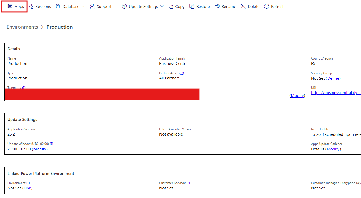Click the Production breadcrumb title

[60, 27]
